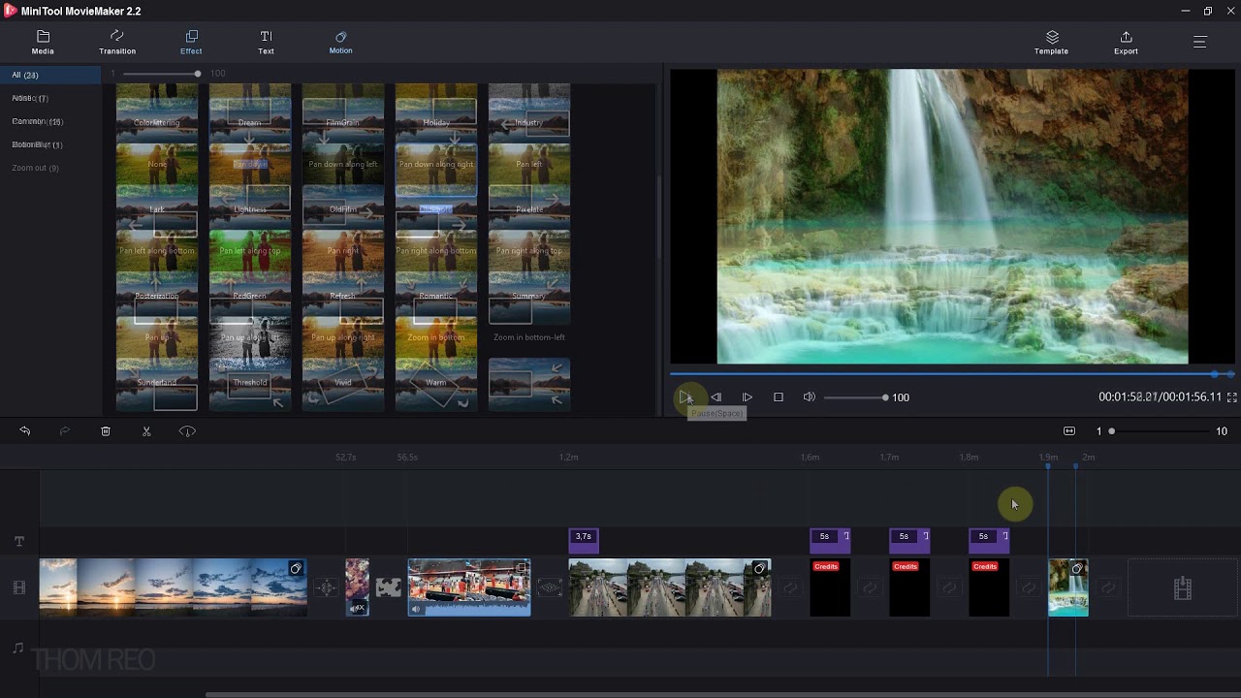
Task: Undo the last action
Action: (x=24, y=431)
